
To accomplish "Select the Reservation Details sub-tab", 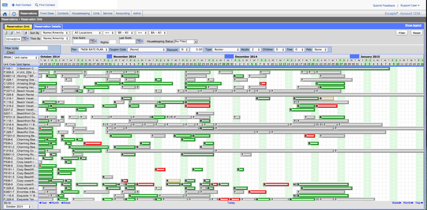I will (48, 27).
